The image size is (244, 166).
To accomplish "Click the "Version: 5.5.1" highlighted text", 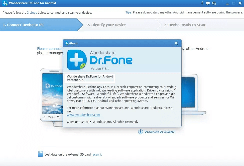I will 76,80.
